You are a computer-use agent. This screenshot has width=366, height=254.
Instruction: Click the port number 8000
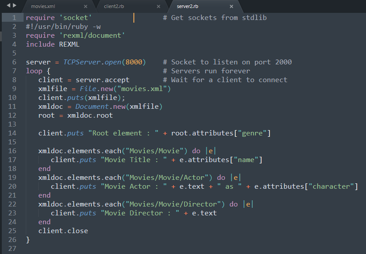pyautogui.click(x=134, y=62)
